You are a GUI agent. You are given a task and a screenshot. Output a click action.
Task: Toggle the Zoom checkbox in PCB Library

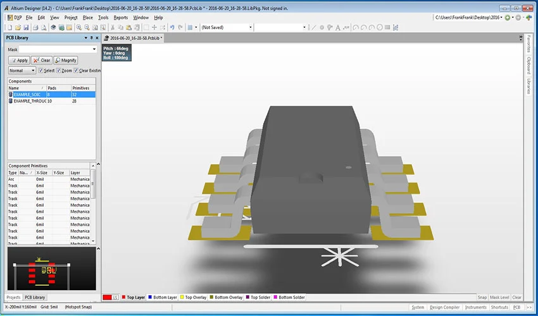[59, 70]
